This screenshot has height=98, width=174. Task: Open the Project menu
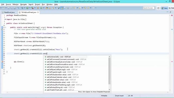(38, 4)
